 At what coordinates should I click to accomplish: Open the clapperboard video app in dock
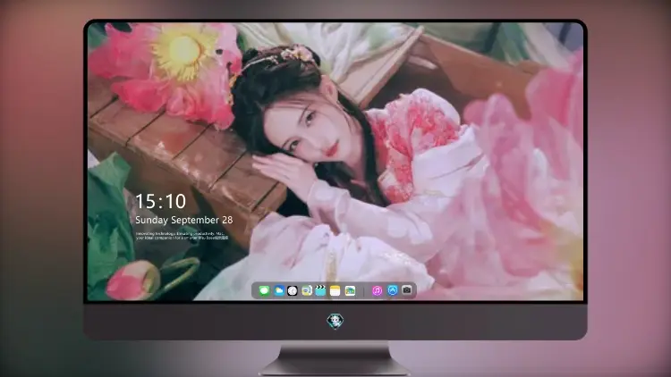click(320, 290)
